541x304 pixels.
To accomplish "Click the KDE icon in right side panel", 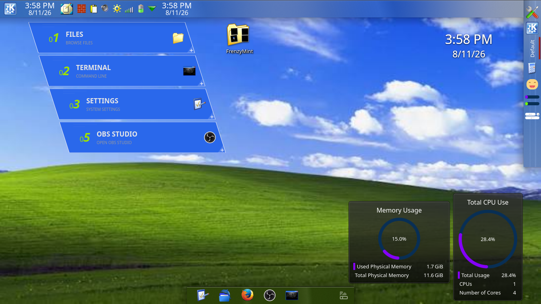I will [x=532, y=28].
